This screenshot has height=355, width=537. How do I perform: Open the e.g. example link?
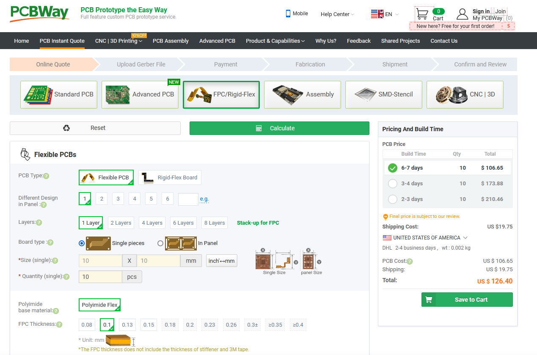pyautogui.click(x=204, y=199)
